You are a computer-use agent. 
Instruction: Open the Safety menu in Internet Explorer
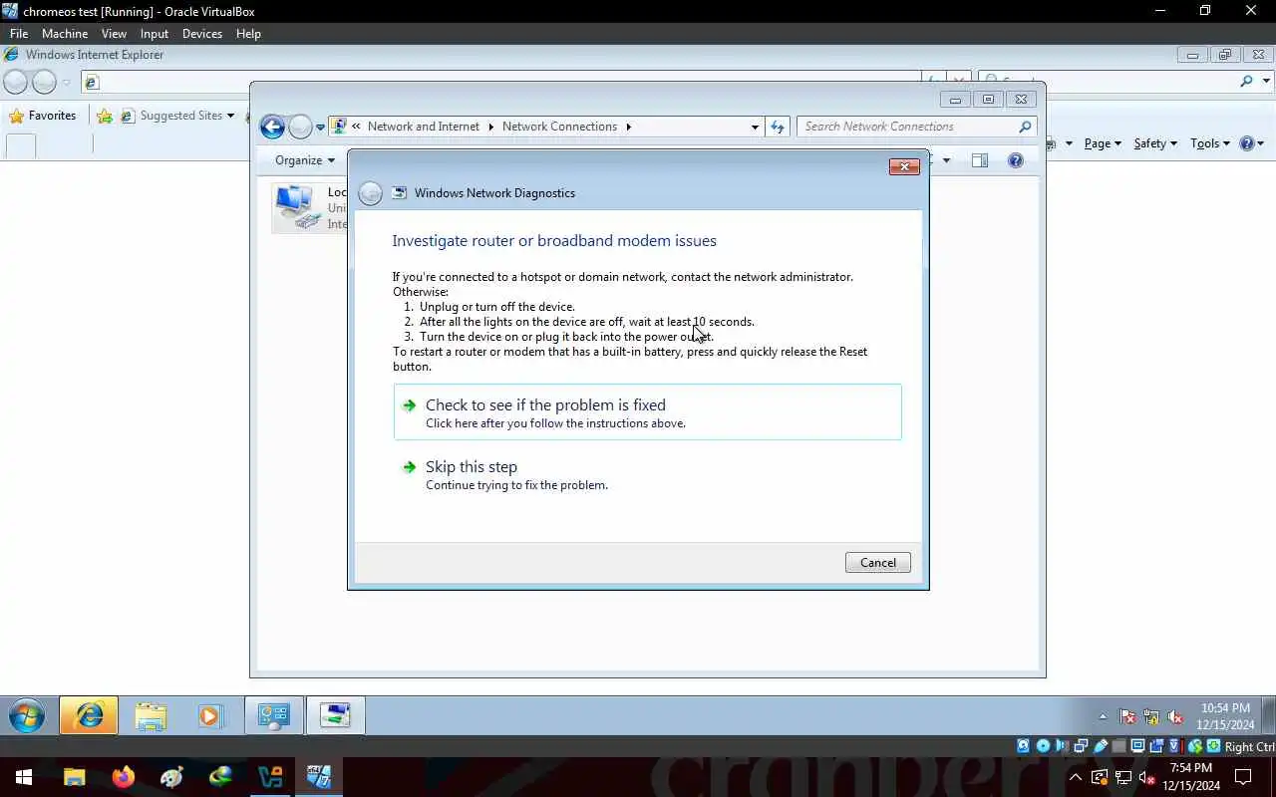pyautogui.click(x=1155, y=143)
